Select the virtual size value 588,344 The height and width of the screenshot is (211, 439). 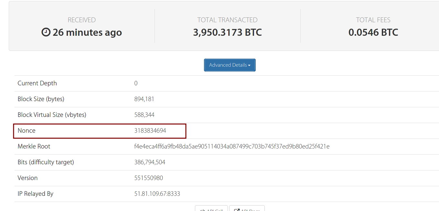coord(144,115)
